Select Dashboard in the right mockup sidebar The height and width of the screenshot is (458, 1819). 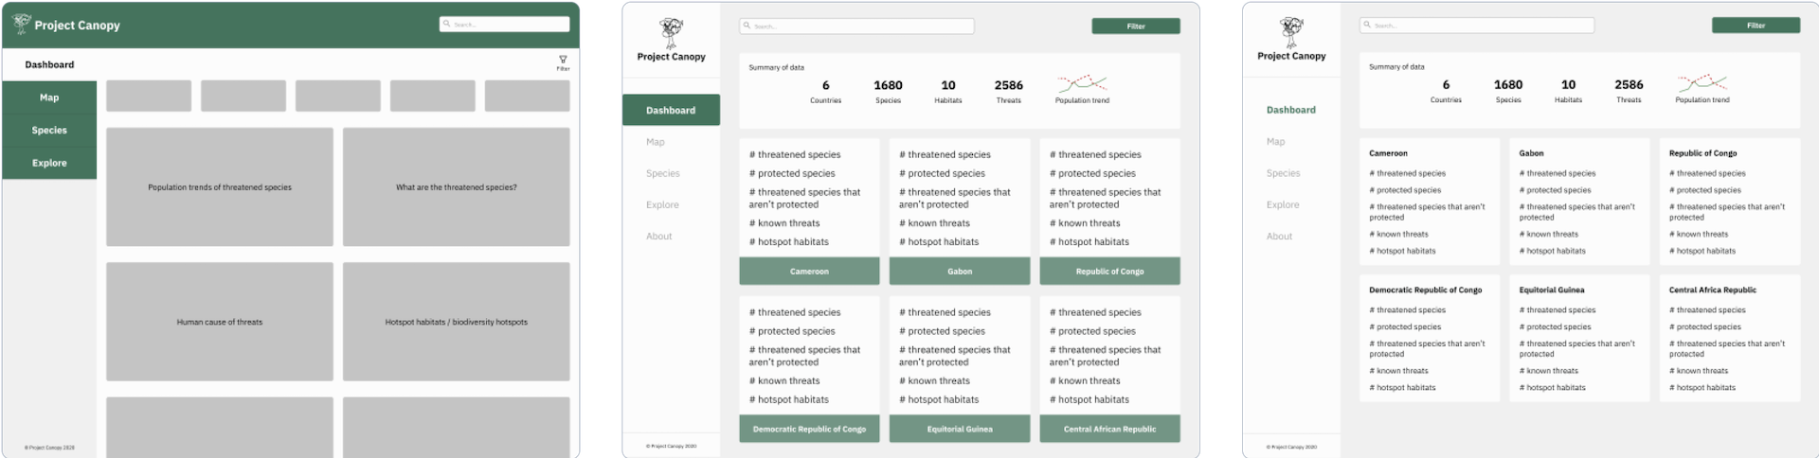1291,110
